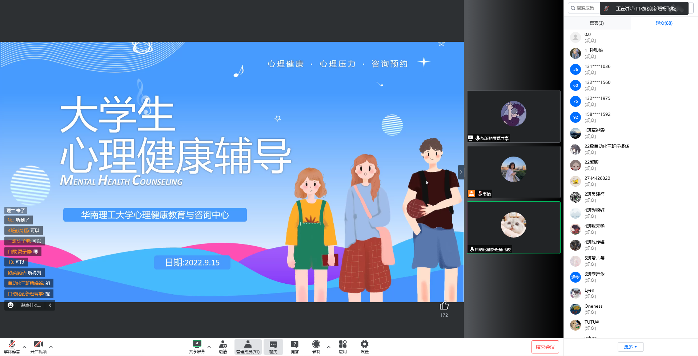Screen dimensions: 698x356
Task: Click chat message 秋: 听到了
Action: (19, 220)
